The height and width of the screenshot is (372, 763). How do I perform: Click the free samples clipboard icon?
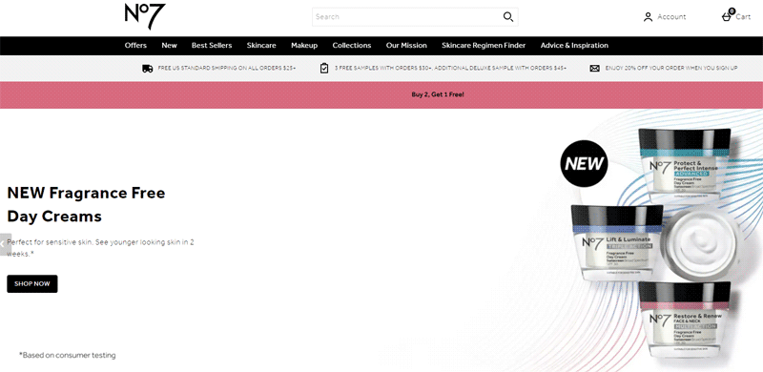tap(324, 68)
